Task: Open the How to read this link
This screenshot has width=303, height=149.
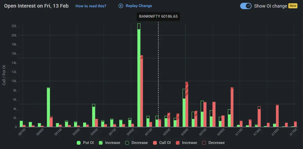Action: tap(91, 6)
